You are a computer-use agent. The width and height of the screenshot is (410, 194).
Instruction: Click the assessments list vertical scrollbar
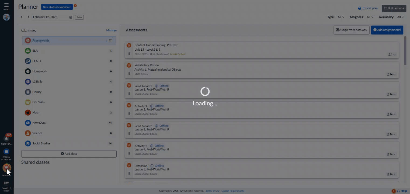pos(405,51)
